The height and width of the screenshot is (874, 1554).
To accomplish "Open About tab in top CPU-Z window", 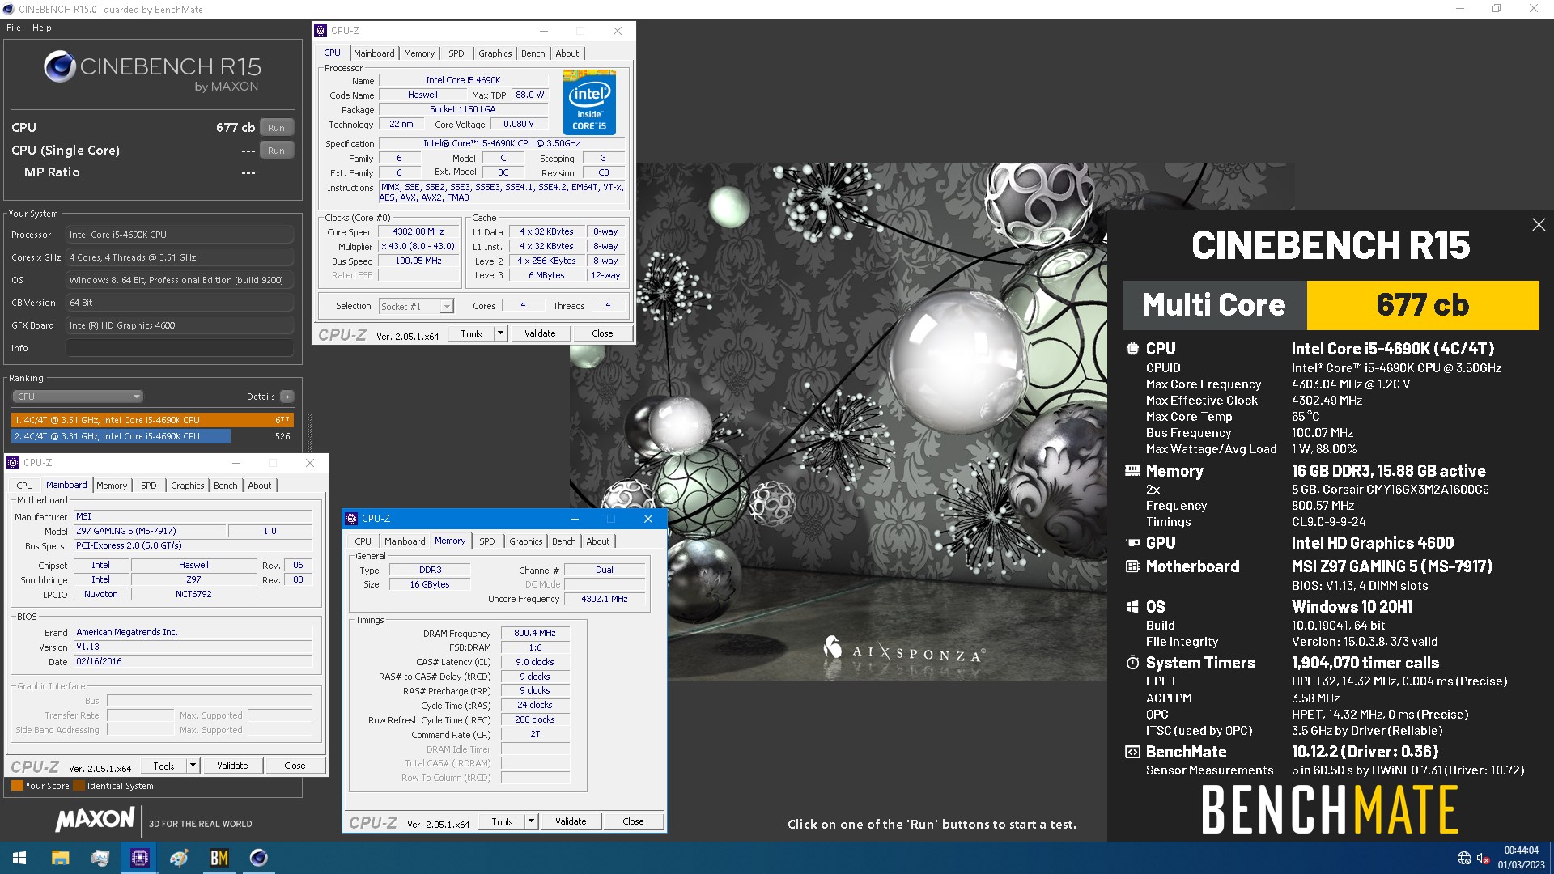I will point(567,53).
